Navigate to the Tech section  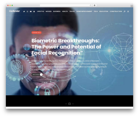[96, 11]
